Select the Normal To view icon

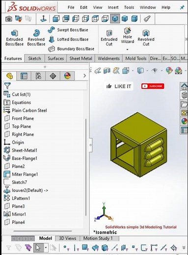coord(43,19)
